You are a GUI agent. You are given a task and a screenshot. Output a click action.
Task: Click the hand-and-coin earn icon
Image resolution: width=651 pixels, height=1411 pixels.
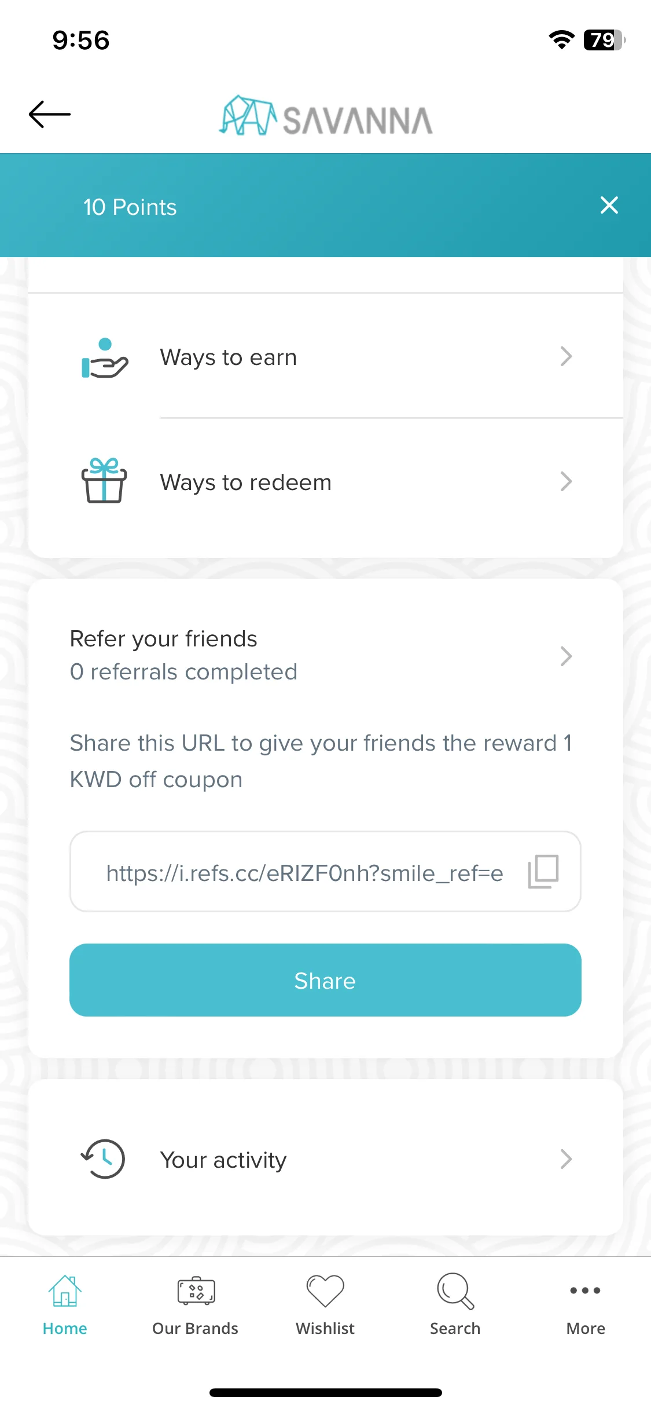[104, 358]
